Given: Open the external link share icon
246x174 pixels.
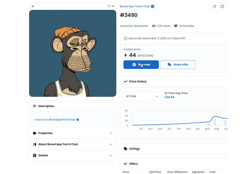Looking at the screenshot, I should coord(222,6).
